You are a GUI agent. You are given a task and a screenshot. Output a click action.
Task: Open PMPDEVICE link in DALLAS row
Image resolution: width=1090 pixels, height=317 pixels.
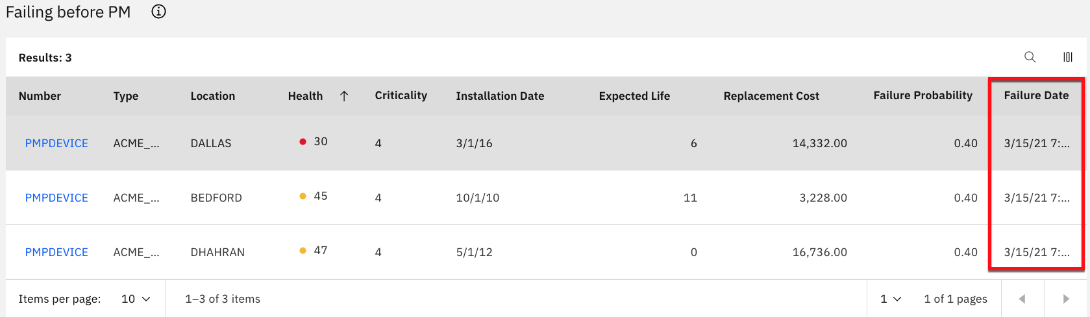tap(56, 143)
